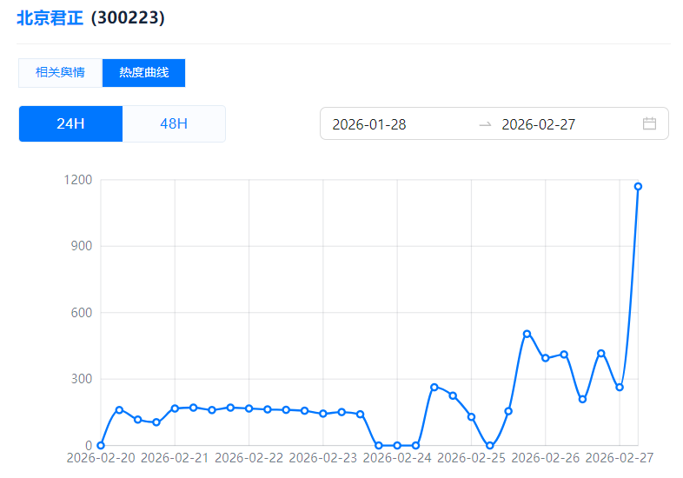
Task: Open the end date 2026-02-27 picker
Action: (x=539, y=124)
